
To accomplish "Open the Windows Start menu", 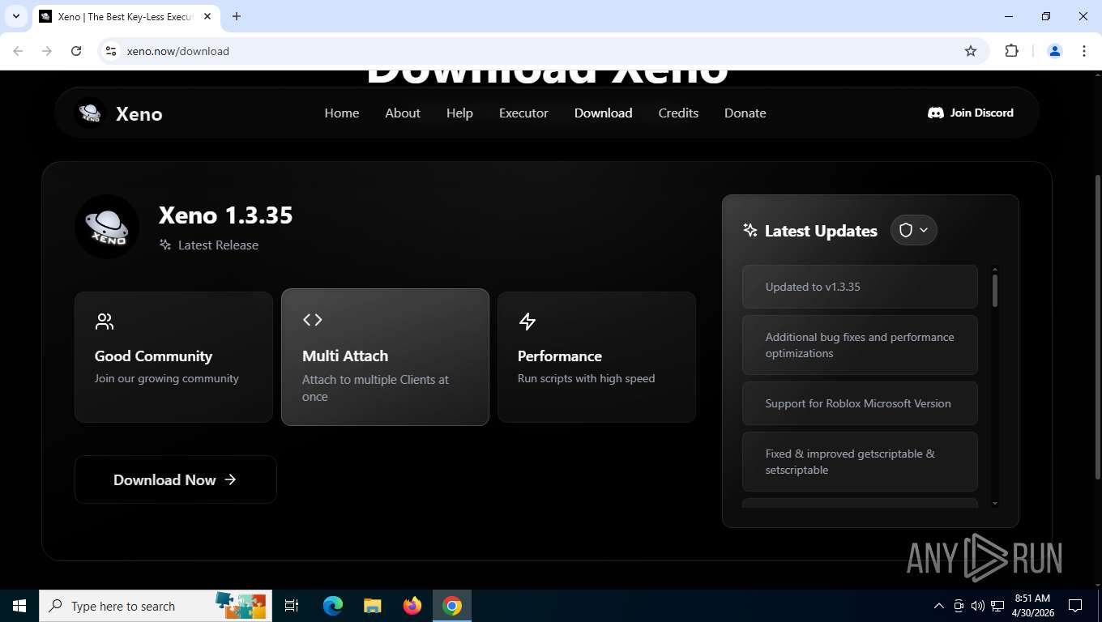I will point(19,606).
